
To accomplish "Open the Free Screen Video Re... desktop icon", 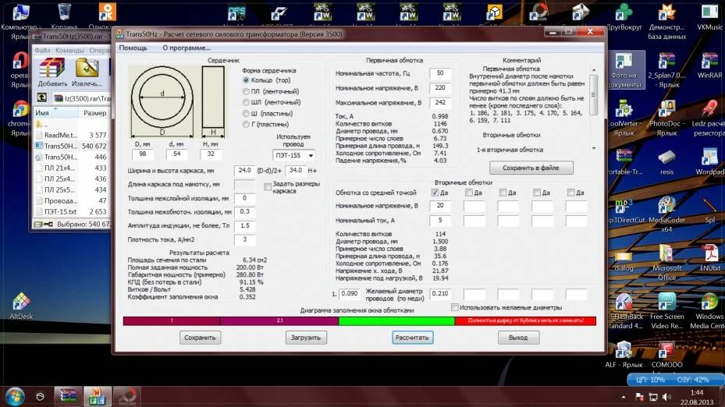I will click(666, 311).
